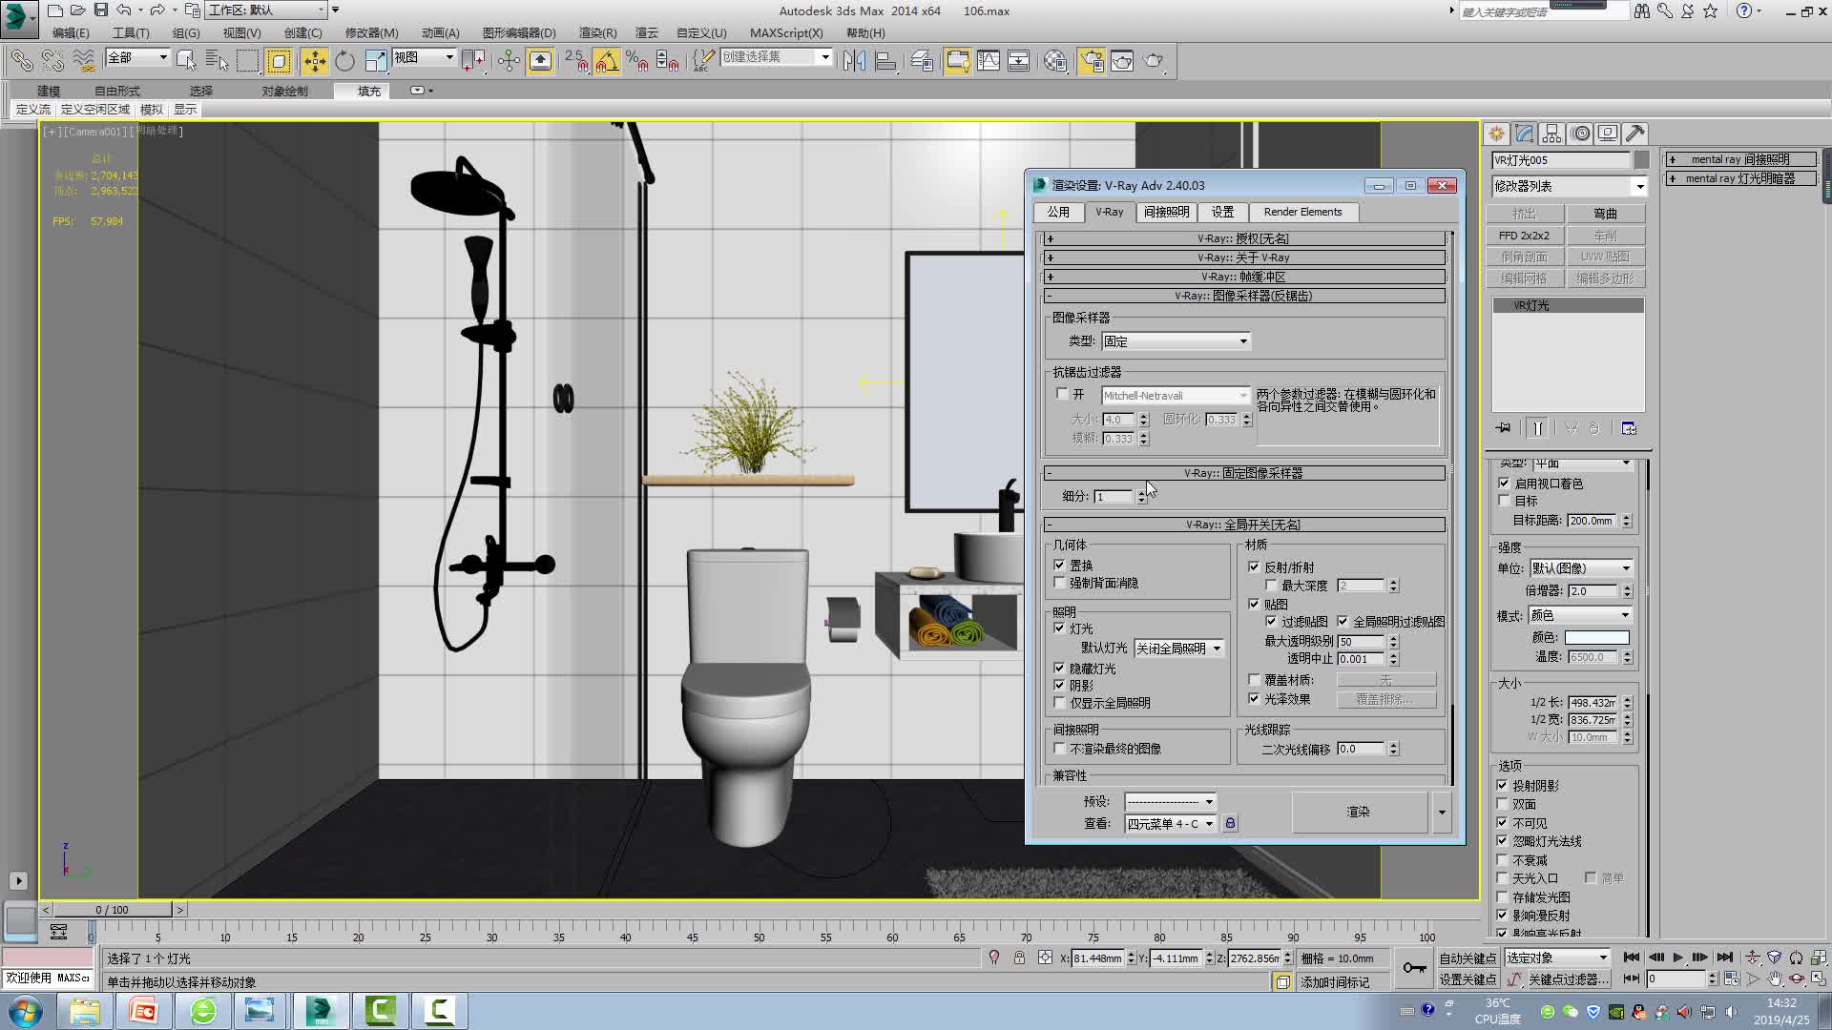
Task: Toggle the 隐藏灯光 checkbox
Action: (x=1059, y=669)
